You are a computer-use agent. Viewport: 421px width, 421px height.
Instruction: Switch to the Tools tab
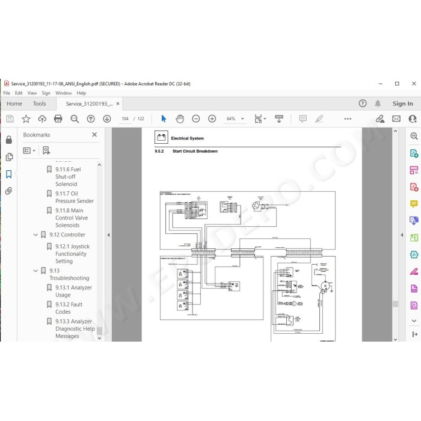pos(40,103)
